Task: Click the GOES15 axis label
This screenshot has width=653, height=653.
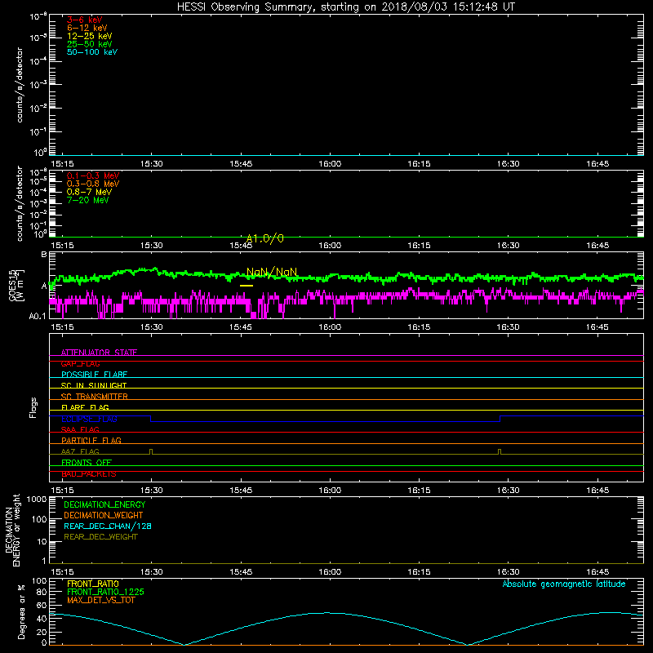Action: click(x=13, y=285)
